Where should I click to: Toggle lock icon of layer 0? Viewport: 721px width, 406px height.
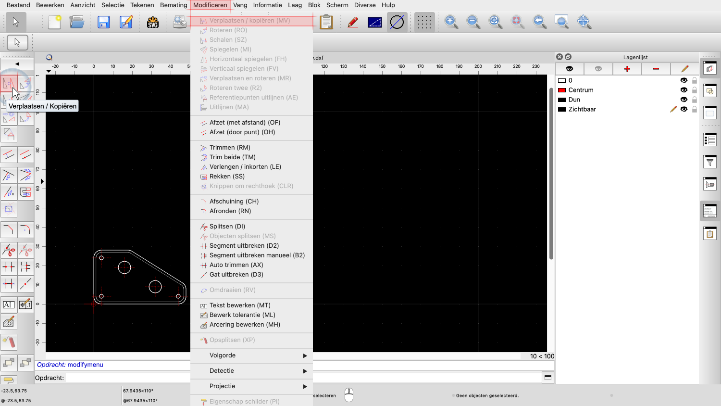pyautogui.click(x=694, y=80)
